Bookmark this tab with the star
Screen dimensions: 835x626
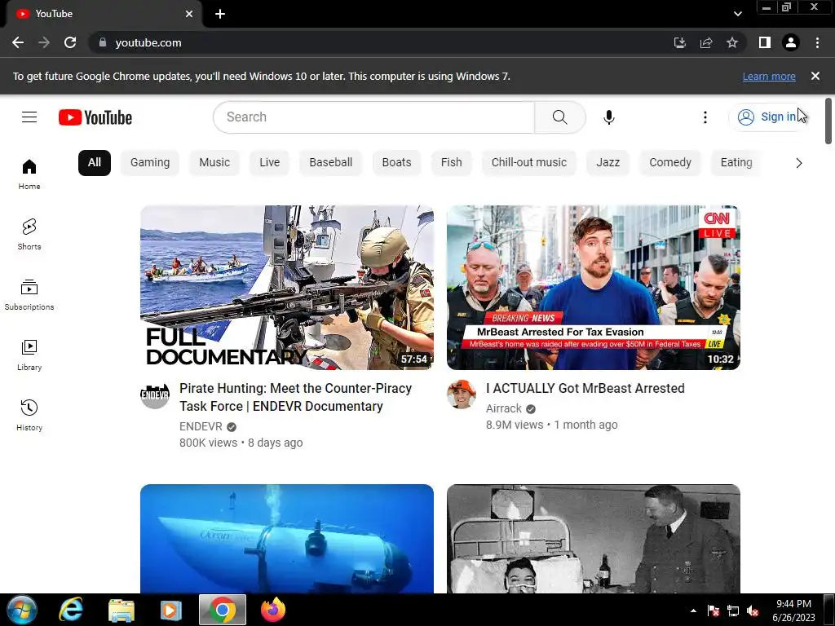point(732,42)
